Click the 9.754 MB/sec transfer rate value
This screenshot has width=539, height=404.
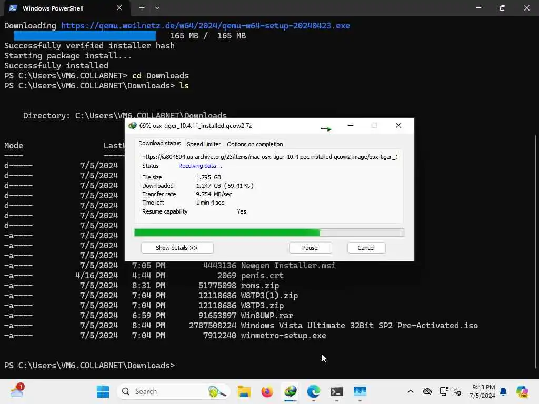pyautogui.click(x=214, y=194)
